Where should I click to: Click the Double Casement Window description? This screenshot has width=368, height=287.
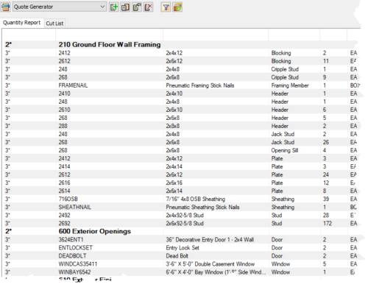pos(210,263)
